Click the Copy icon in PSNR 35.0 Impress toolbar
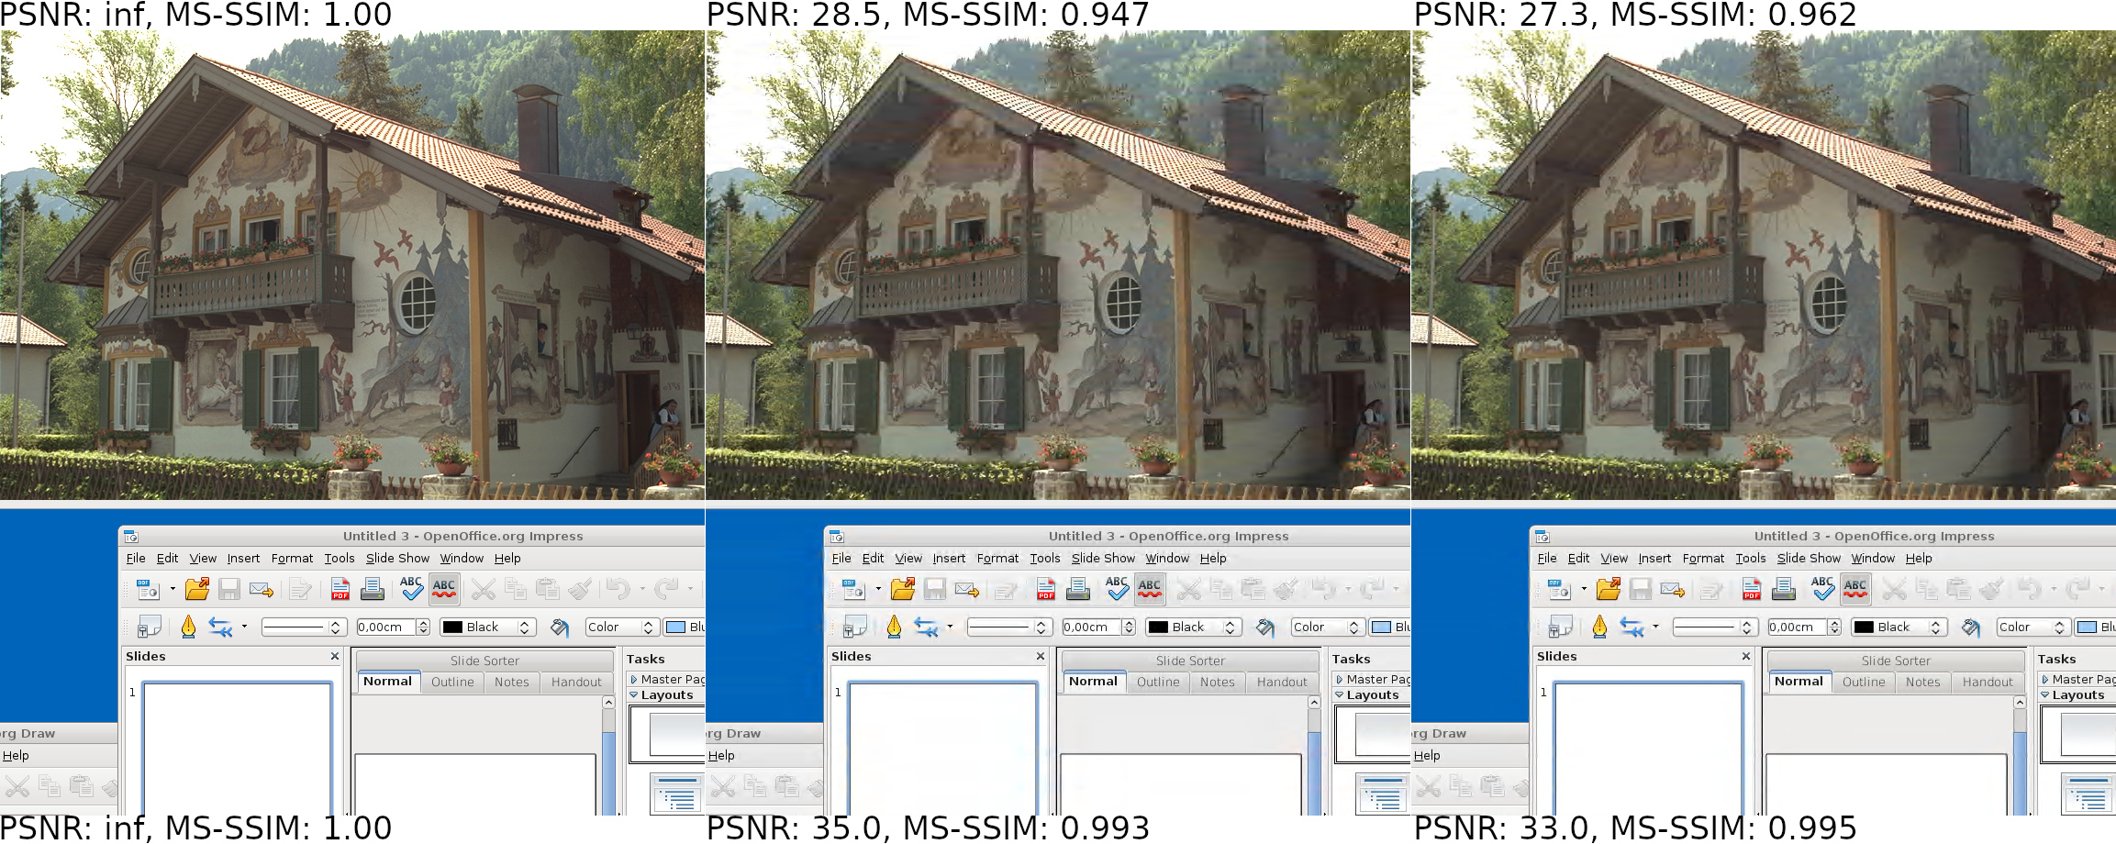The height and width of the screenshot is (844, 2116). click(1221, 589)
